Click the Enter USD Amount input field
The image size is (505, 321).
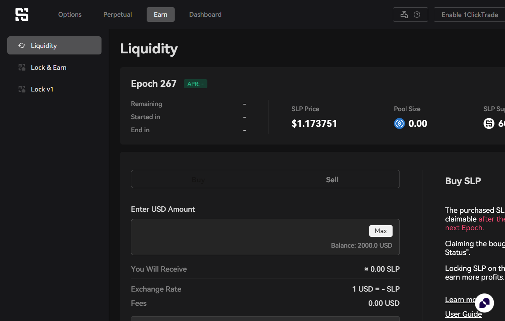[265, 237]
